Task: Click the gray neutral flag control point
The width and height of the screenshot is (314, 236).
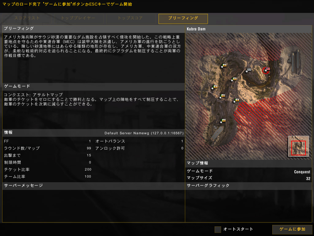Action: pyautogui.click(x=248, y=70)
